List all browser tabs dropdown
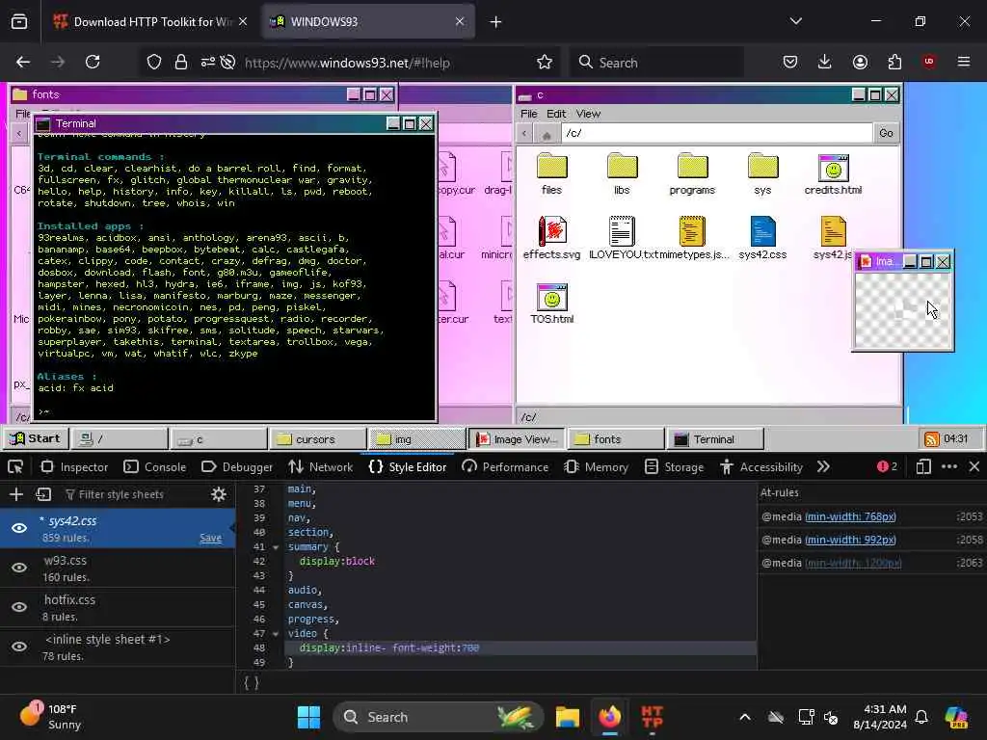The width and height of the screenshot is (987, 740). [795, 21]
